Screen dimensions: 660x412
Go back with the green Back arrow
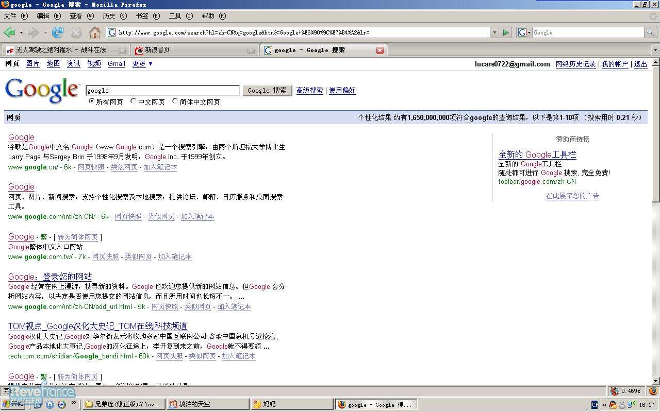[x=9, y=32]
